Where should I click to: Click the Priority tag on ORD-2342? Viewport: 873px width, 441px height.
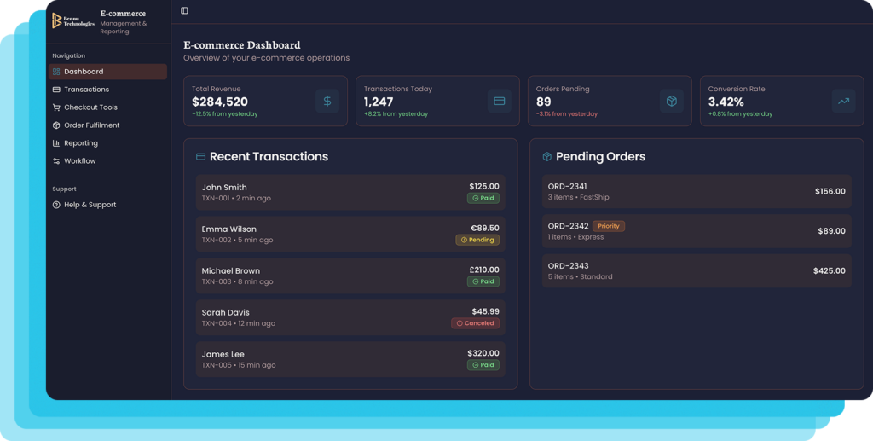609,226
